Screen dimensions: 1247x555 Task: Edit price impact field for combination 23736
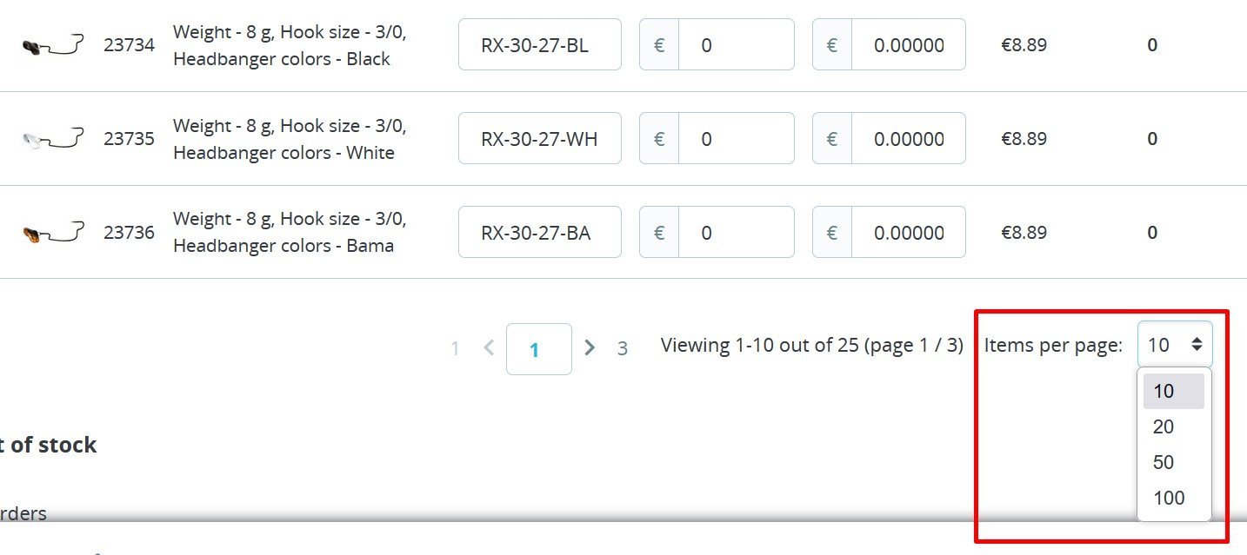click(717, 232)
